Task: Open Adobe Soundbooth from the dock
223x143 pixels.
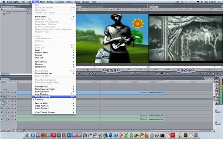Action: pos(80,135)
